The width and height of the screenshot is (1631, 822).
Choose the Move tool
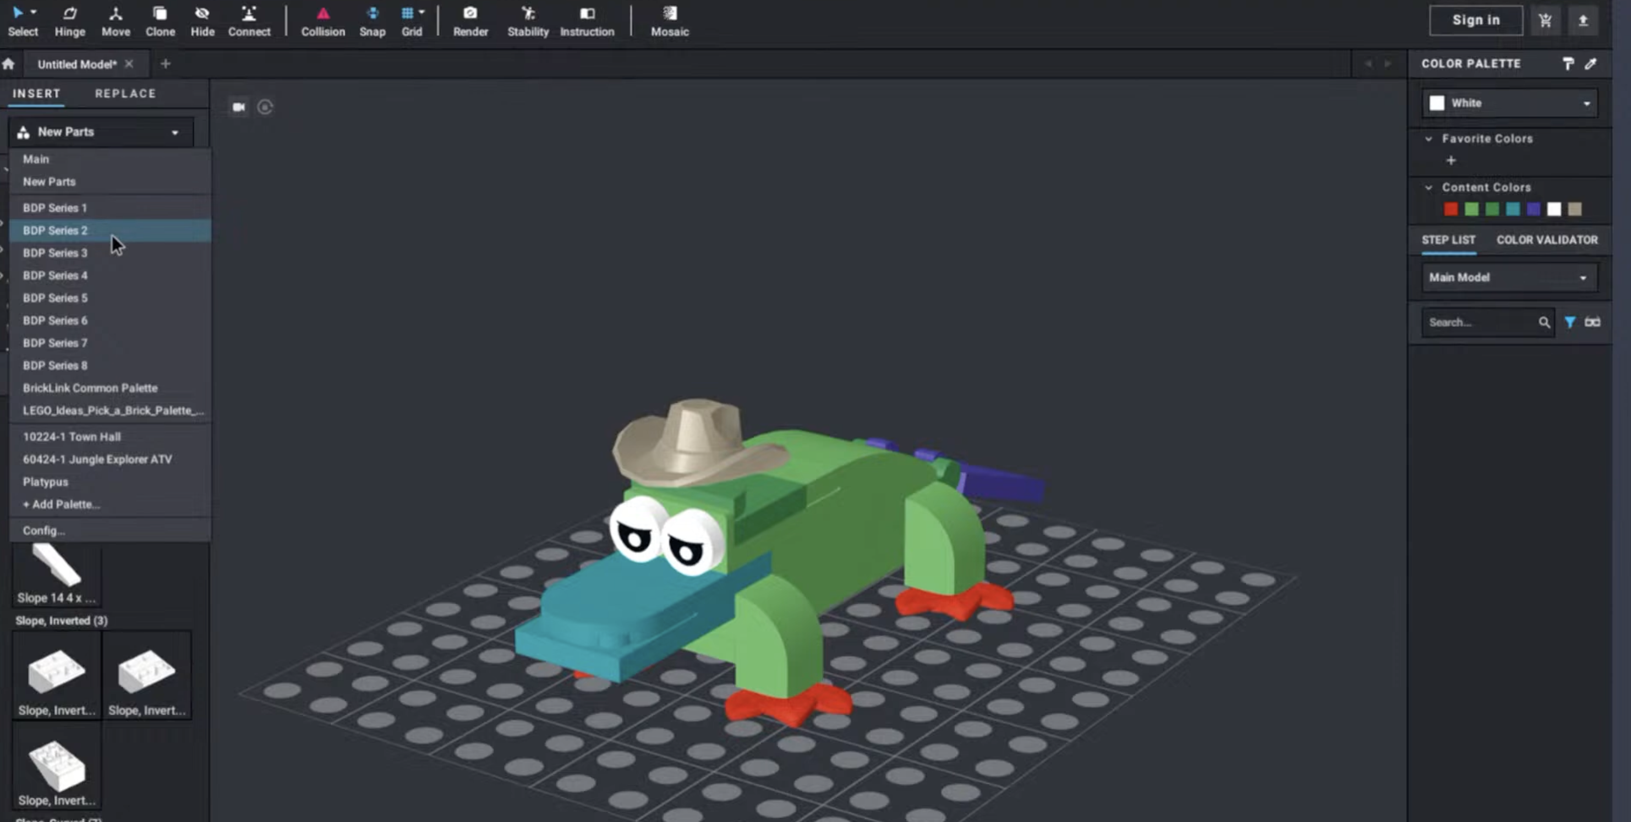point(116,21)
